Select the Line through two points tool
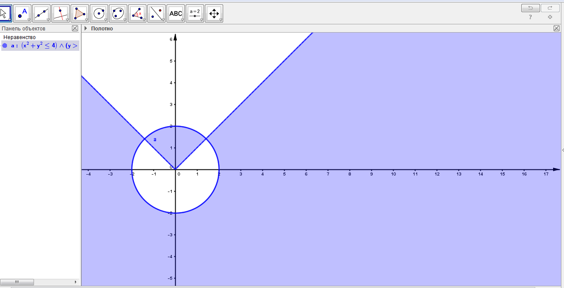 (42, 13)
